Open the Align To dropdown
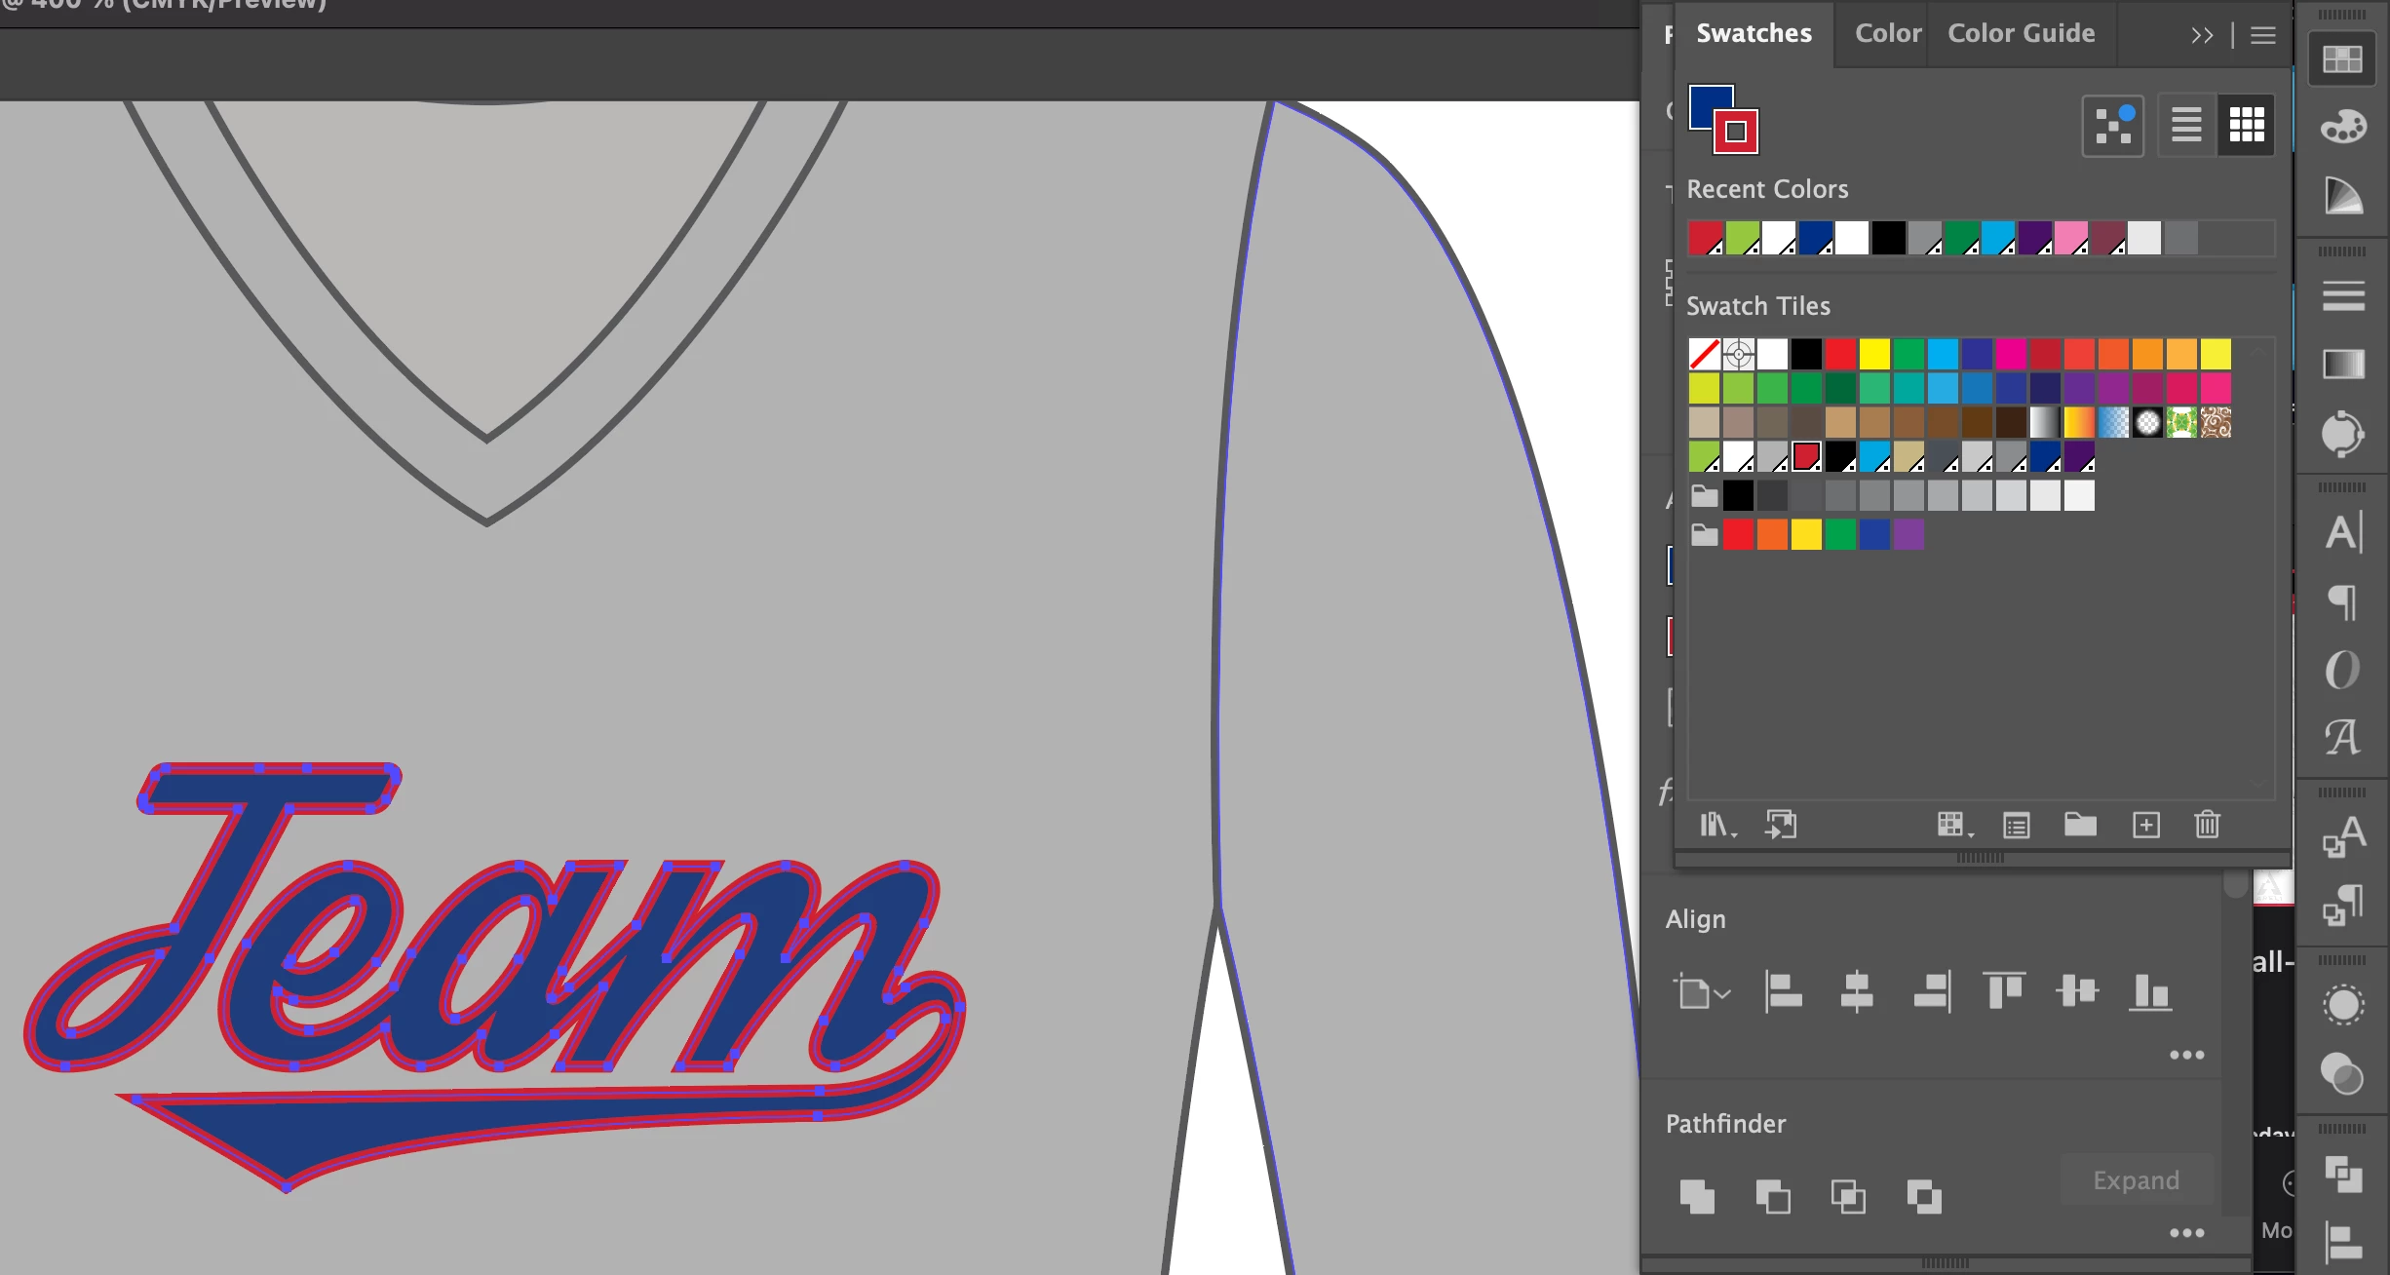 [1701, 992]
